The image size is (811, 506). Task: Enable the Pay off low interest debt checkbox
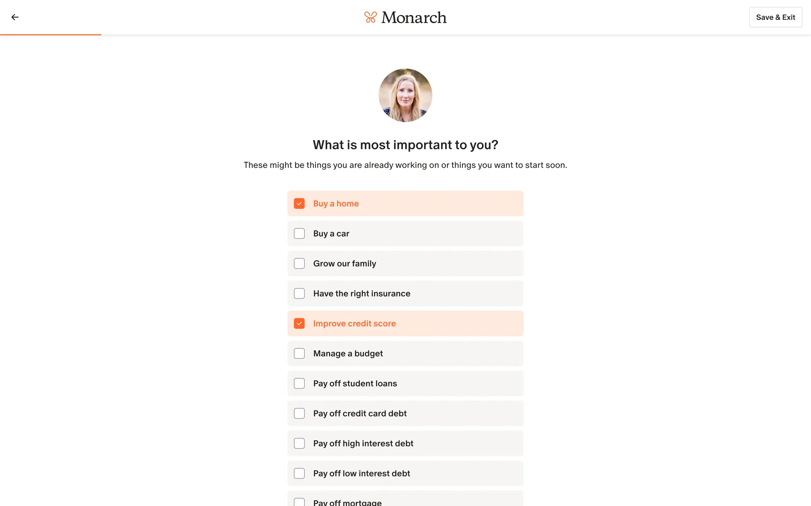tap(299, 474)
